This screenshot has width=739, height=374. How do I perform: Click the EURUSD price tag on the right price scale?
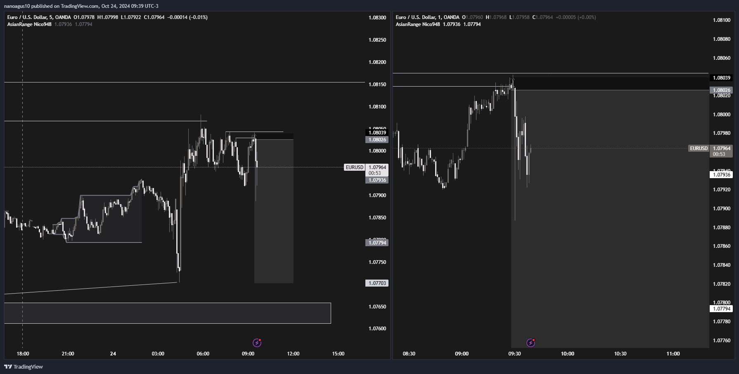tap(699, 148)
